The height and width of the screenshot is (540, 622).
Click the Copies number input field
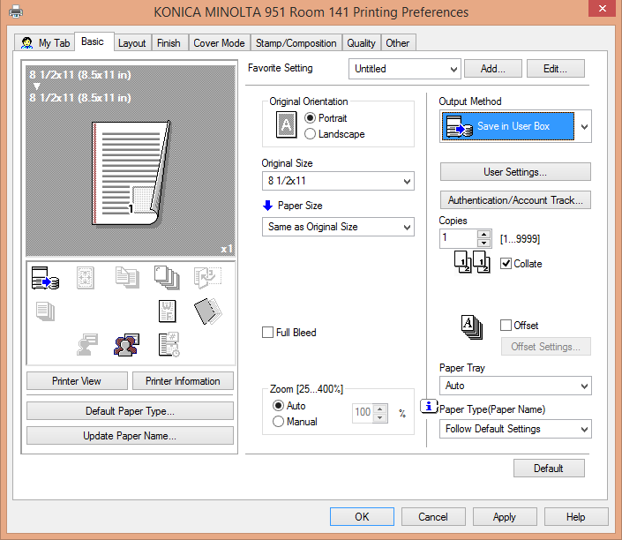[x=459, y=238]
